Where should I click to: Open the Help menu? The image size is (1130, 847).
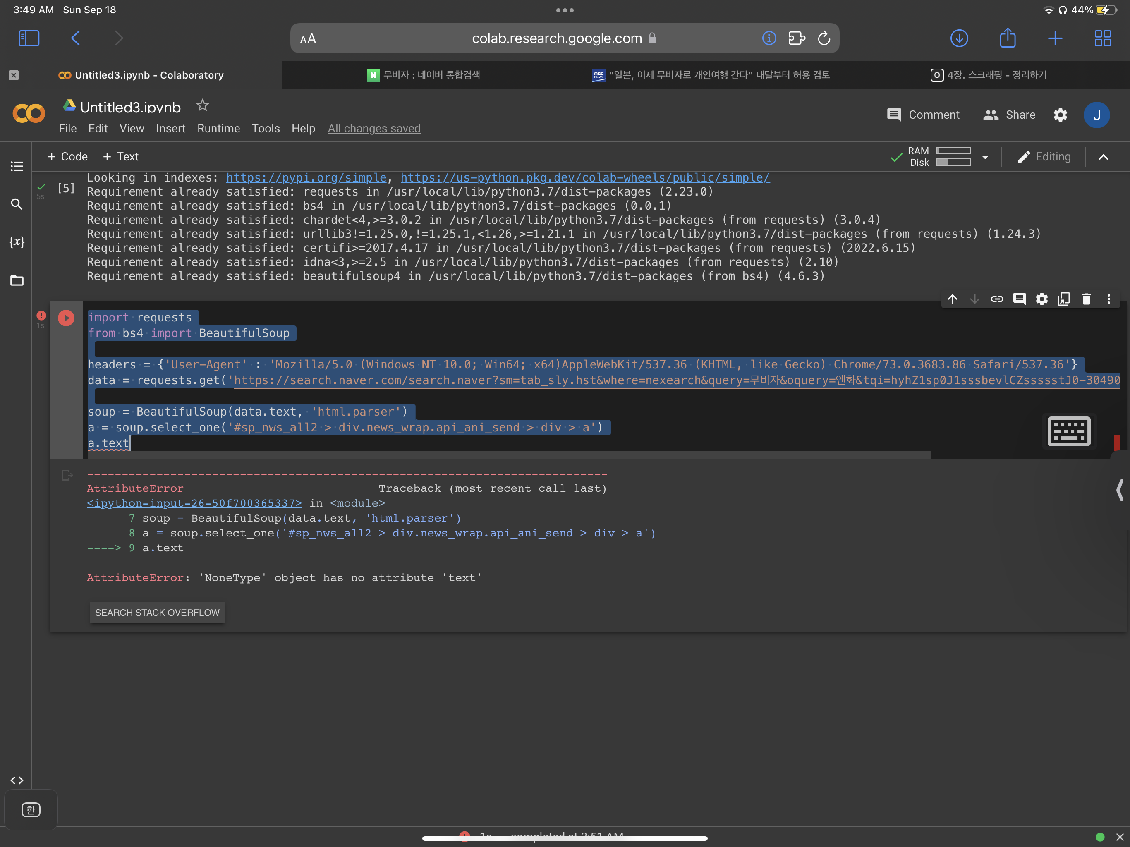point(304,128)
